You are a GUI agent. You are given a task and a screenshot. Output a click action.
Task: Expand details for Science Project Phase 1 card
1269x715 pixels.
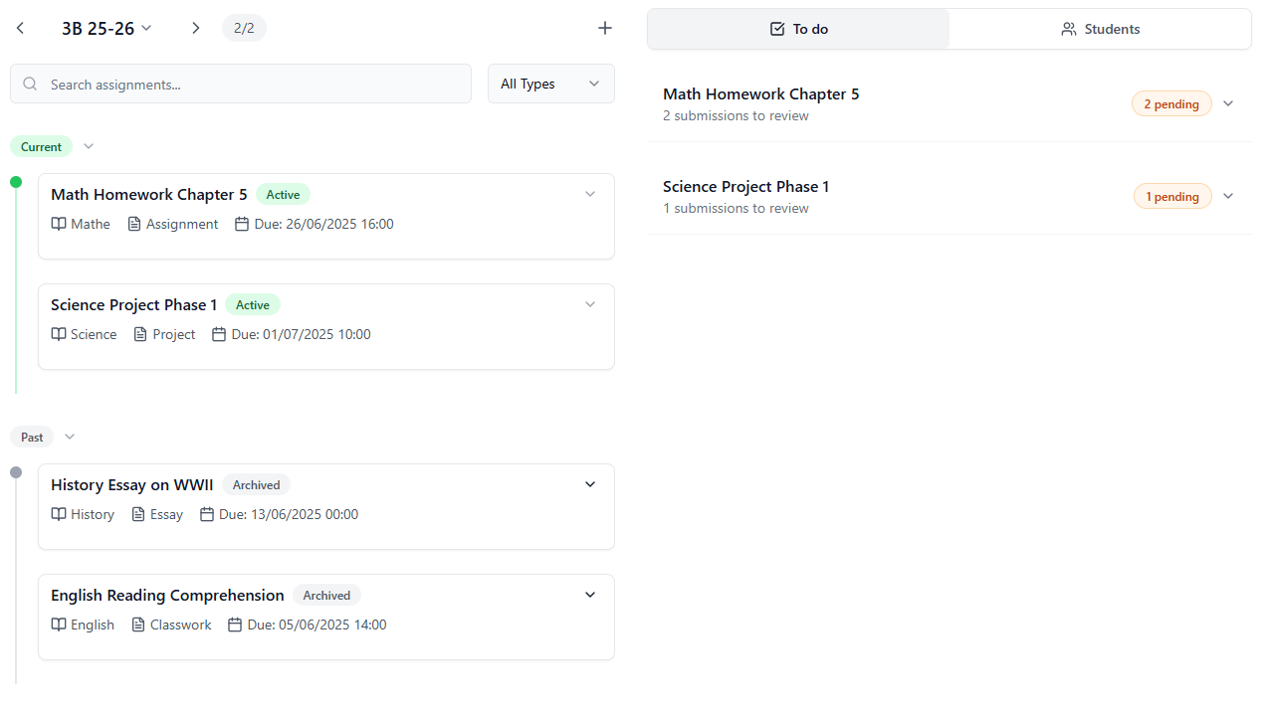[x=590, y=304]
